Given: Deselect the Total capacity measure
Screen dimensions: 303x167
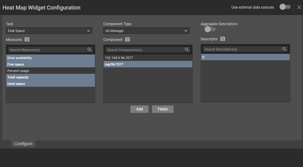Looking at the screenshot, I should tap(51, 77).
